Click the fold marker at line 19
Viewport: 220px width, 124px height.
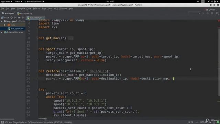[37, 60]
